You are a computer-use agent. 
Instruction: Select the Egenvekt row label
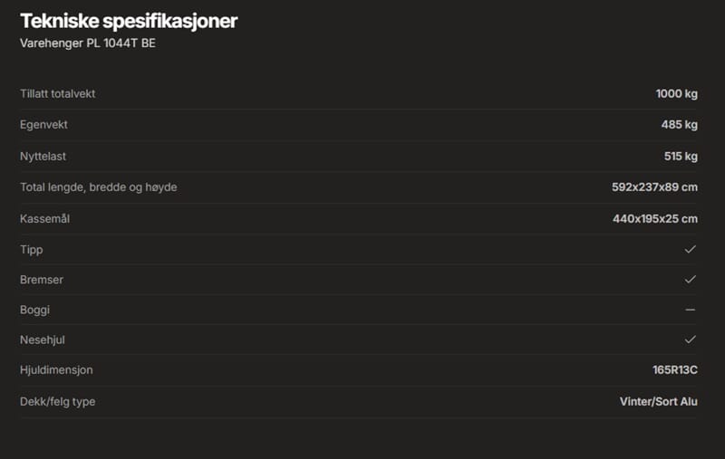(x=43, y=125)
